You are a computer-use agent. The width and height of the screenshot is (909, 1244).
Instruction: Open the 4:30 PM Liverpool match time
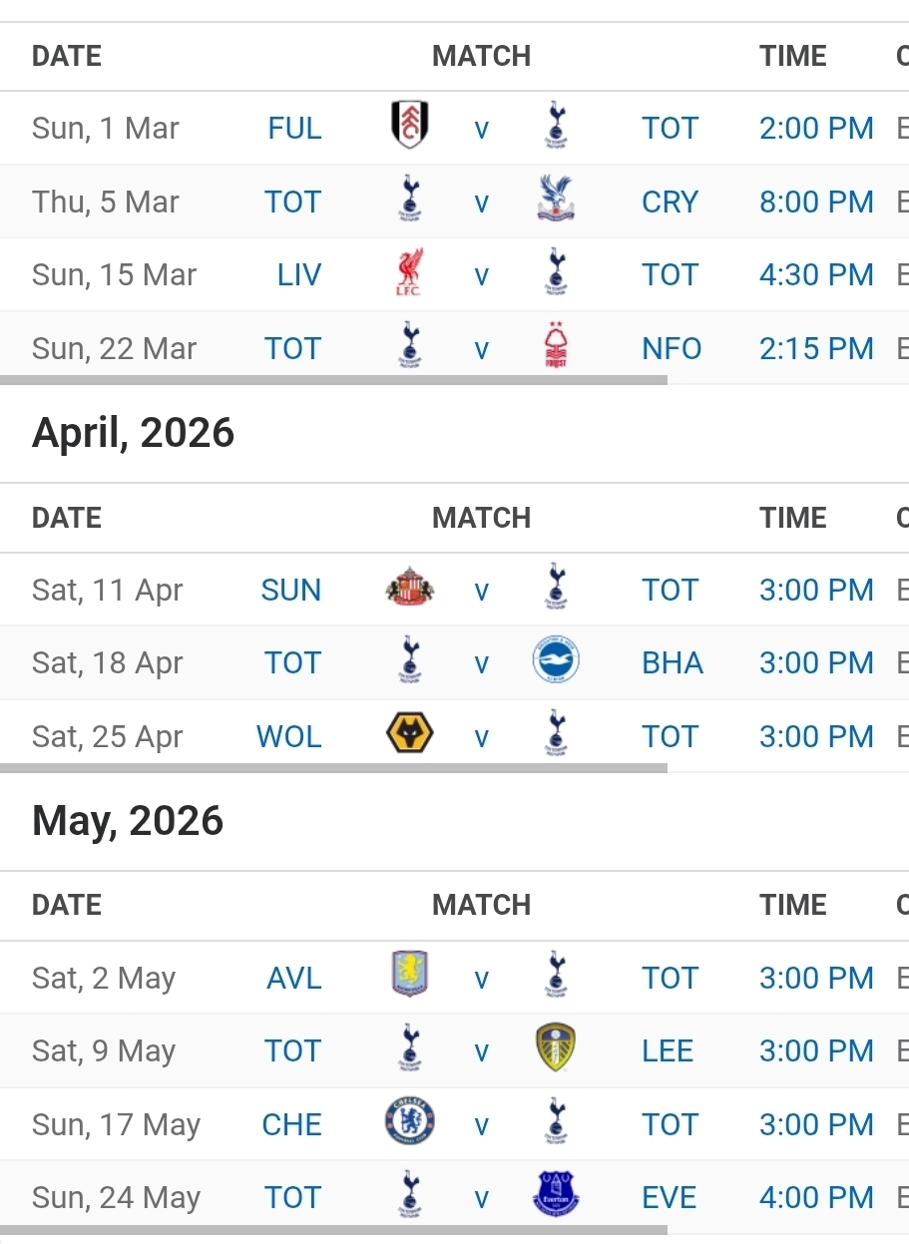tap(816, 274)
